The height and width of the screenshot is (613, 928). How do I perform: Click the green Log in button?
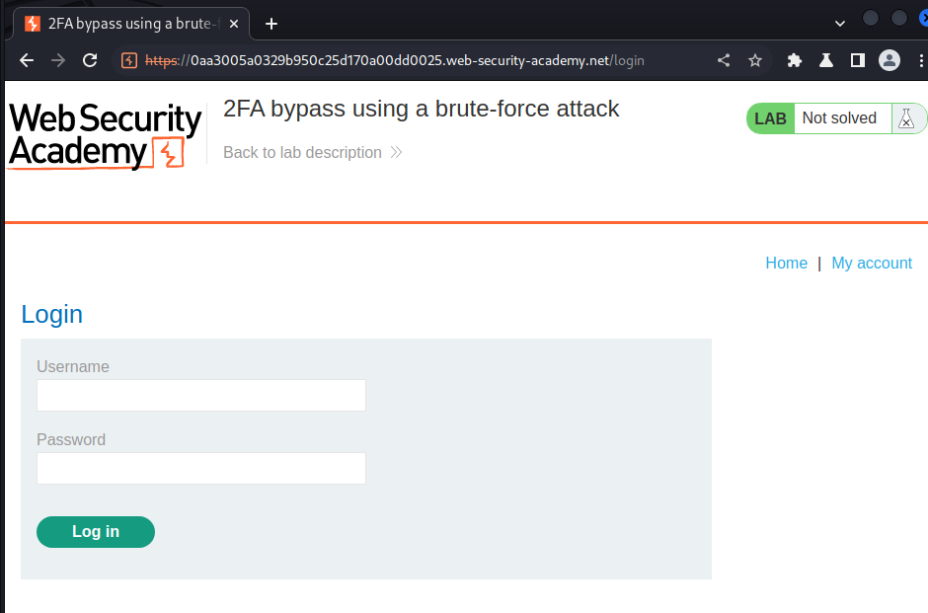coord(96,532)
